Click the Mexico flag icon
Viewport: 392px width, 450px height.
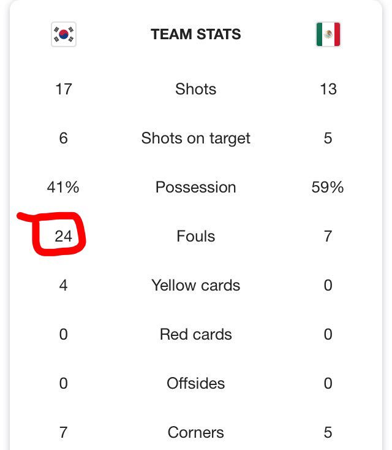pyautogui.click(x=328, y=34)
